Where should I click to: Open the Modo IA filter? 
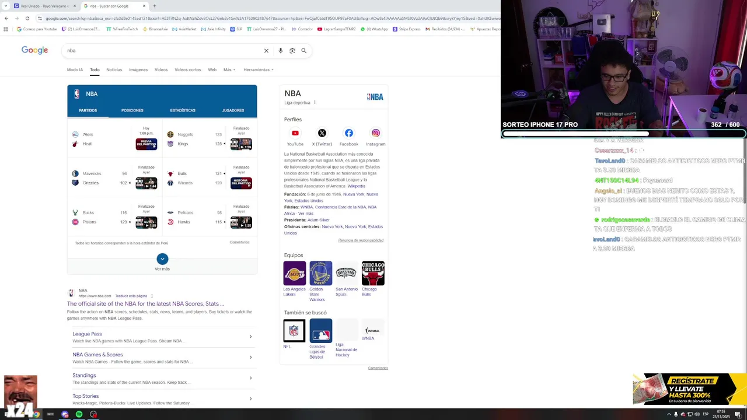tap(75, 69)
